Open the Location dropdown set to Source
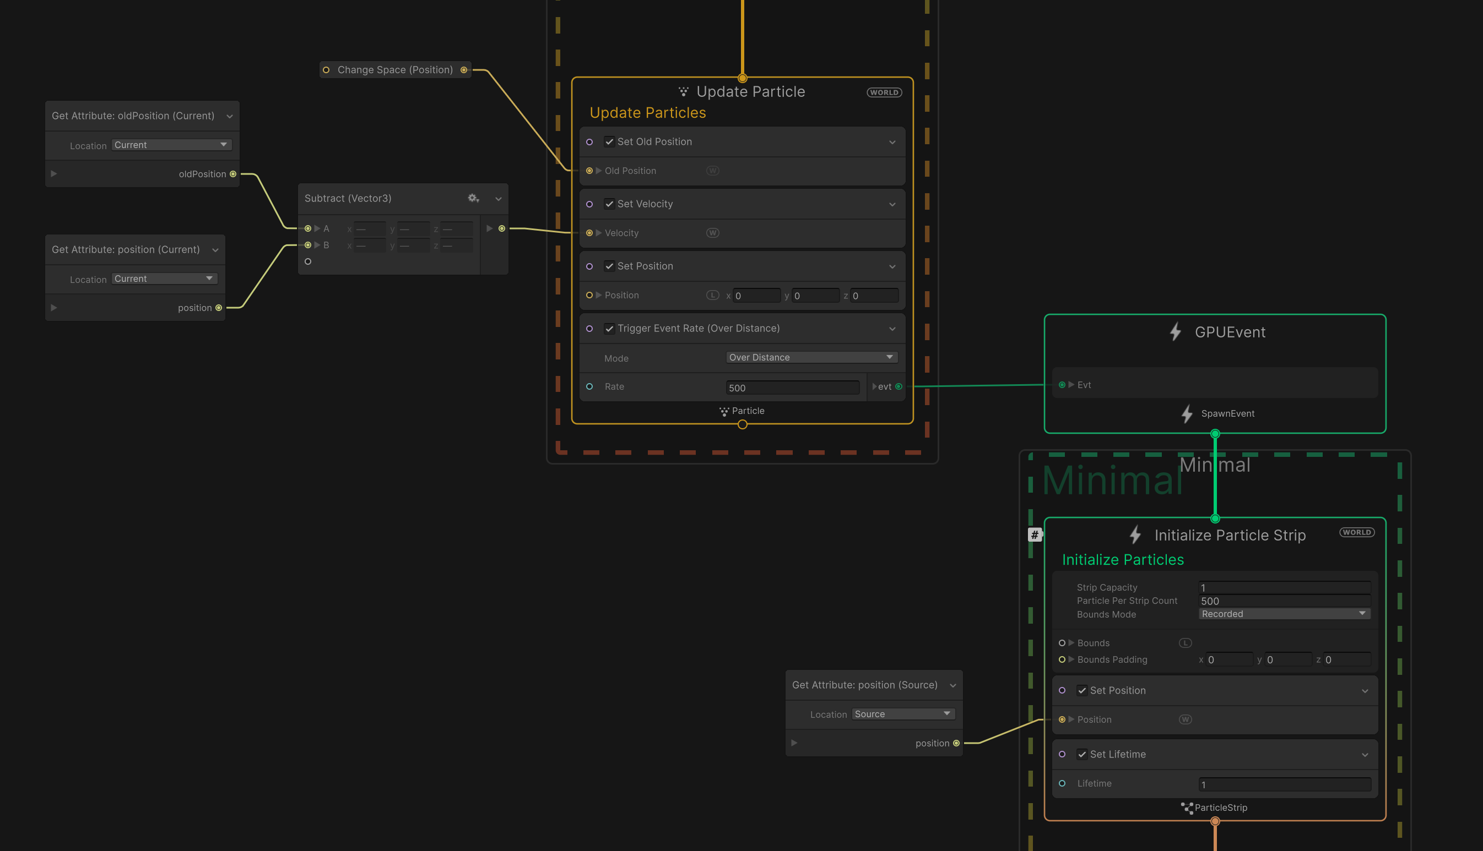Screen dimensions: 1483x851 pyautogui.click(x=902, y=713)
